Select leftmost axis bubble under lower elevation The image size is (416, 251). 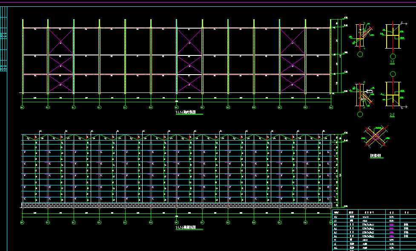(22, 222)
